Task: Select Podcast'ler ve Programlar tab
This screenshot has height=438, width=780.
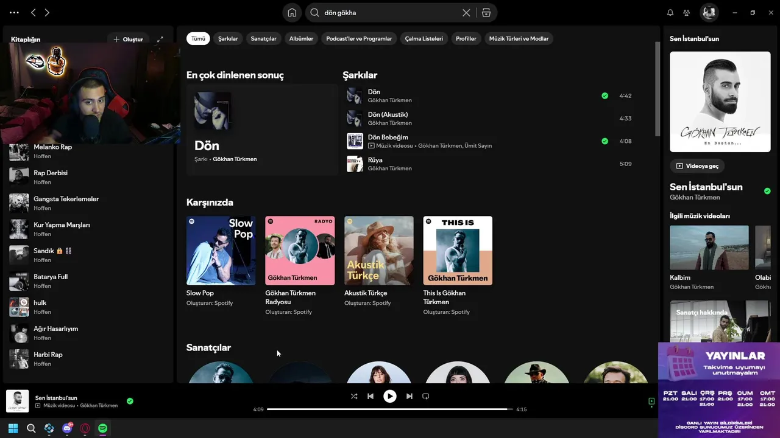Action: tap(359, 38)
